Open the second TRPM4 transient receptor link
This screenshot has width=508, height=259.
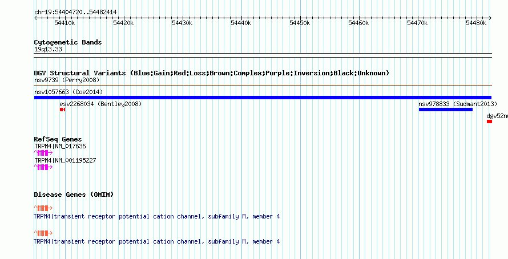[x=157, y=241]
